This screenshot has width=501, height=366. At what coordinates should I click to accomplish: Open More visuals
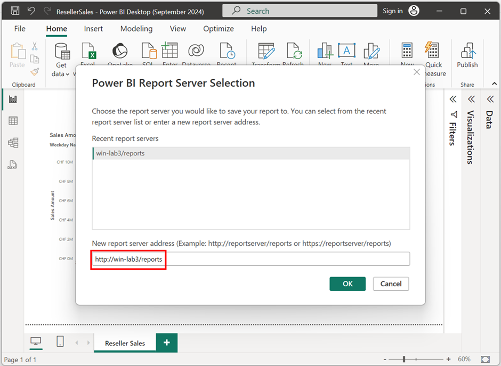(371, 51)
